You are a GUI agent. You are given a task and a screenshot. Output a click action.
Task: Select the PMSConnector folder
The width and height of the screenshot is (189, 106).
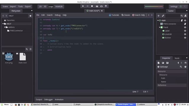pos(15,31)
